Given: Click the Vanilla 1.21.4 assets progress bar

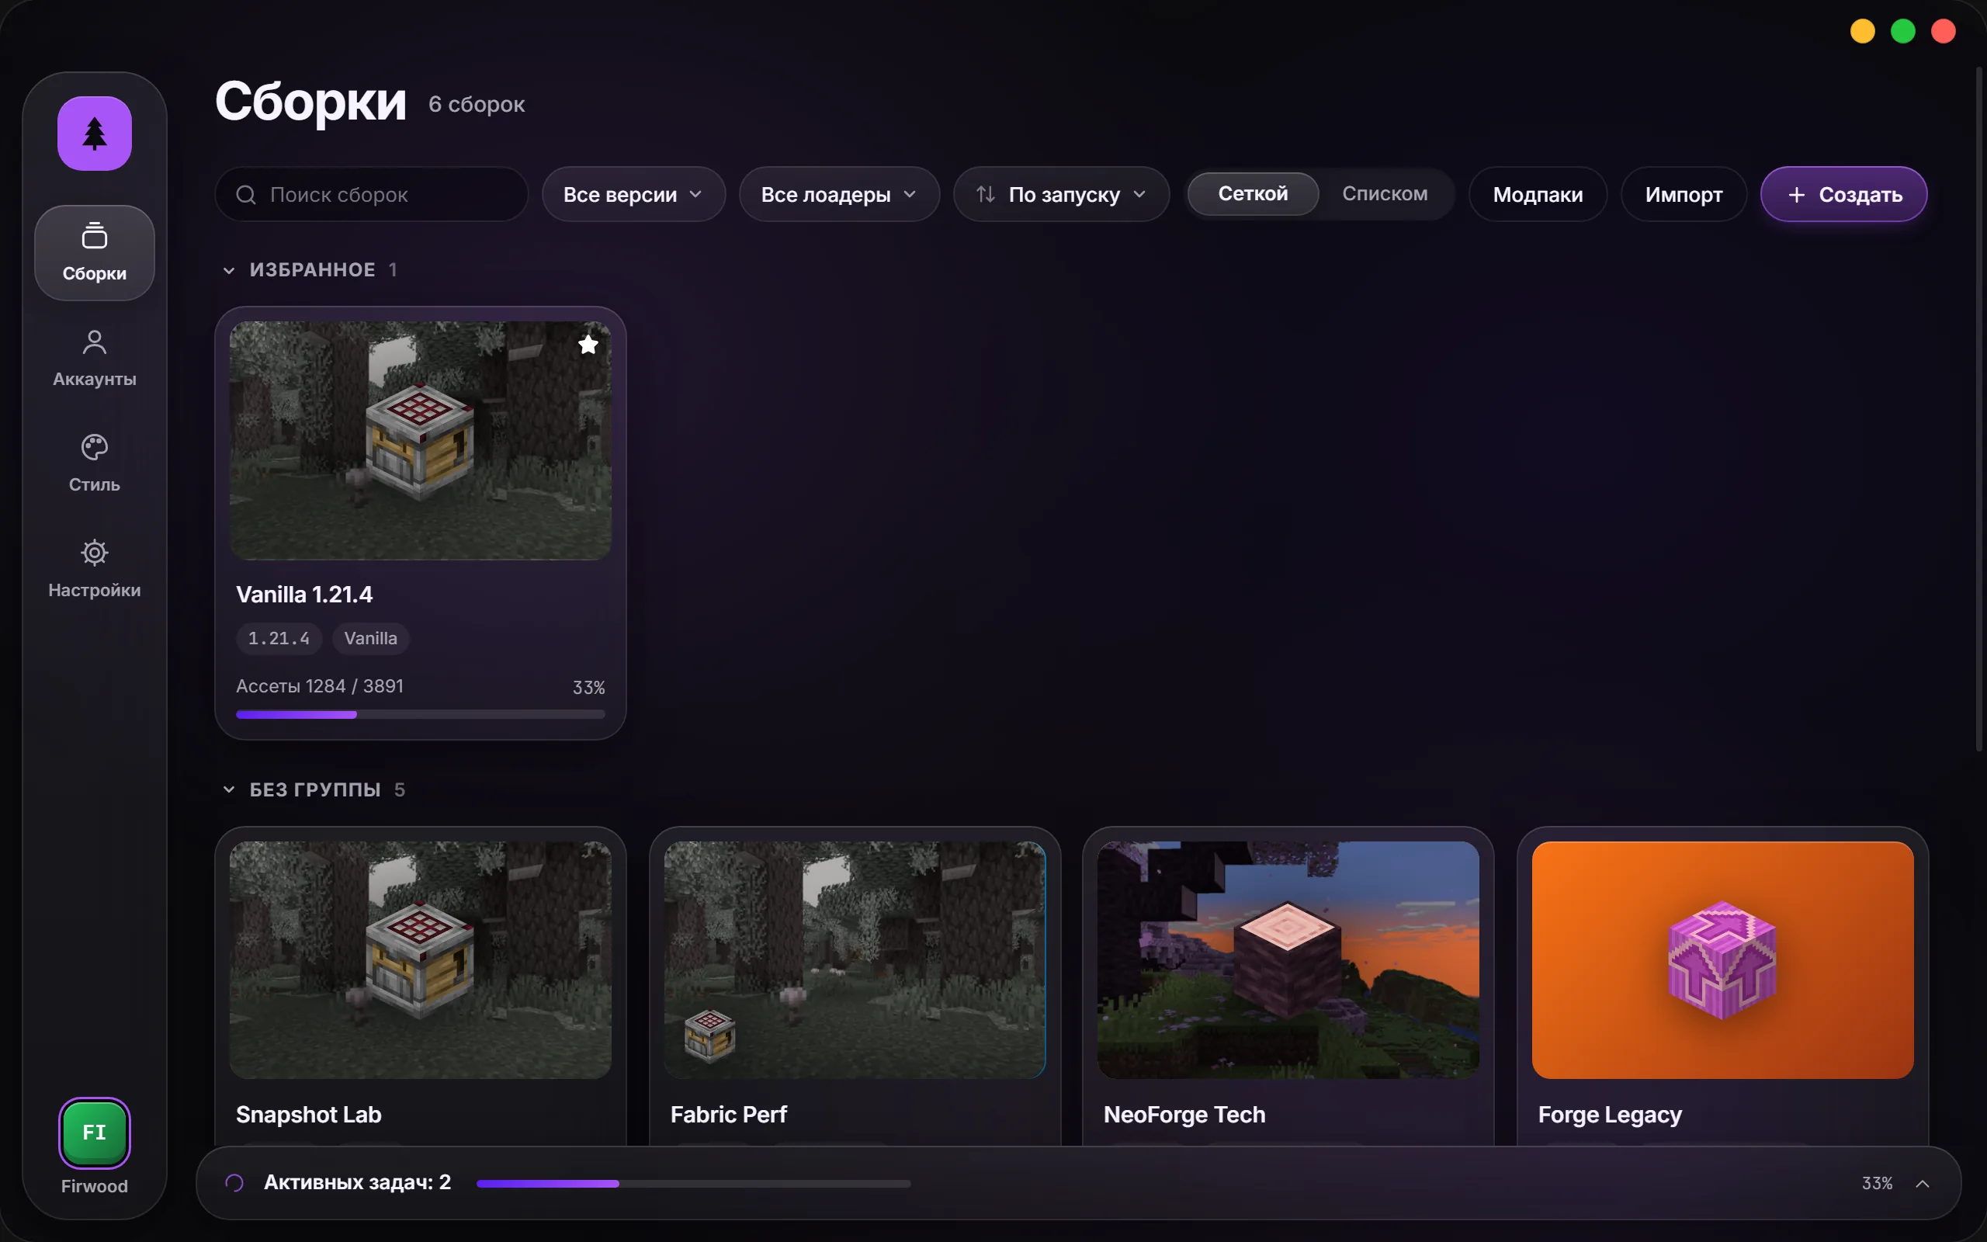Looking at the screenshot, I should [421, 715].
